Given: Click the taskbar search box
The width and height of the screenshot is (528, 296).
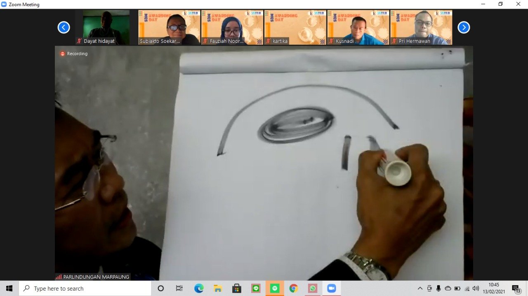Looking at the screenshot, I should pos(85,288).
